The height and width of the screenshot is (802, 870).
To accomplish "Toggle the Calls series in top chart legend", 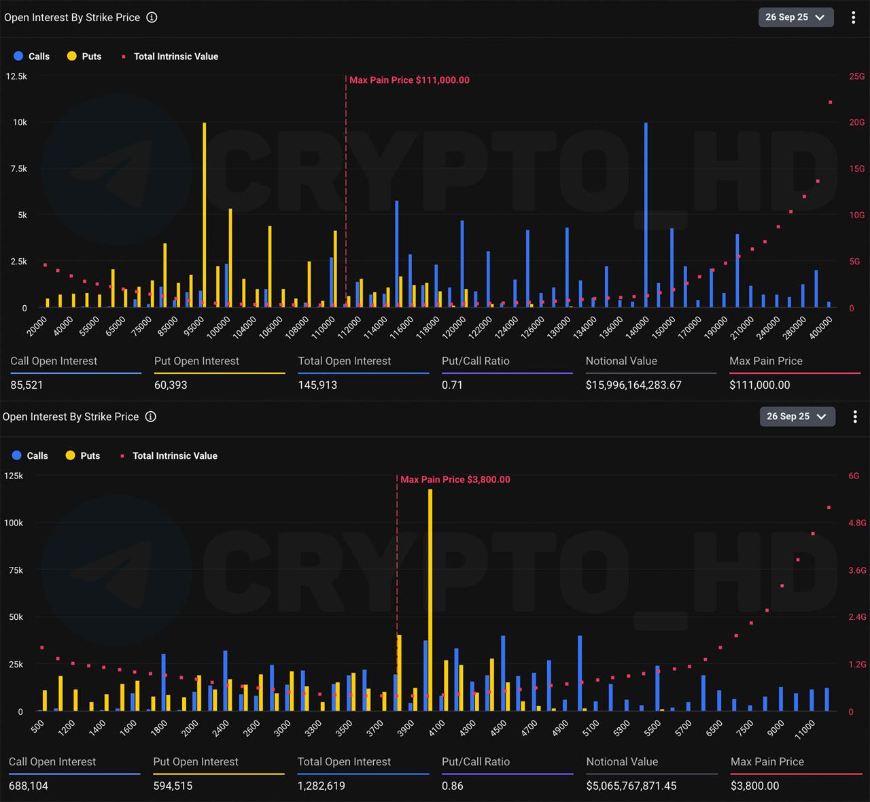I will (x=32, y=56).
